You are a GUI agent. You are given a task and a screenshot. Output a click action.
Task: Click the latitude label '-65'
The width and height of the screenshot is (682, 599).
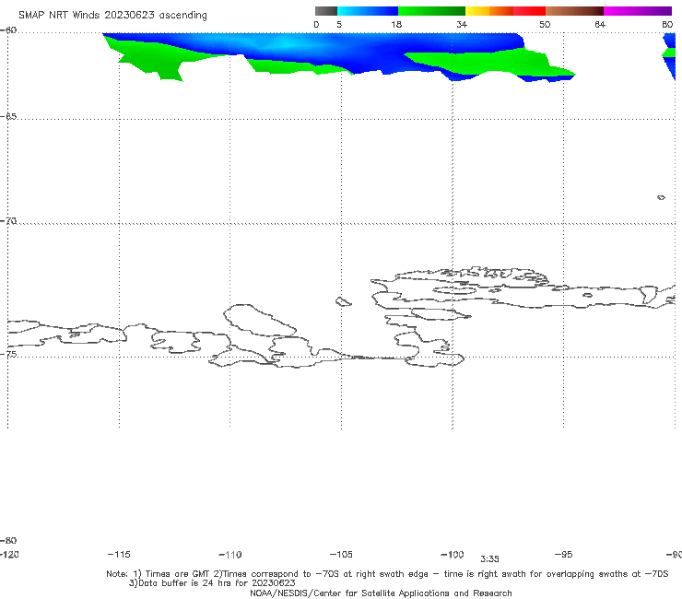8,117
